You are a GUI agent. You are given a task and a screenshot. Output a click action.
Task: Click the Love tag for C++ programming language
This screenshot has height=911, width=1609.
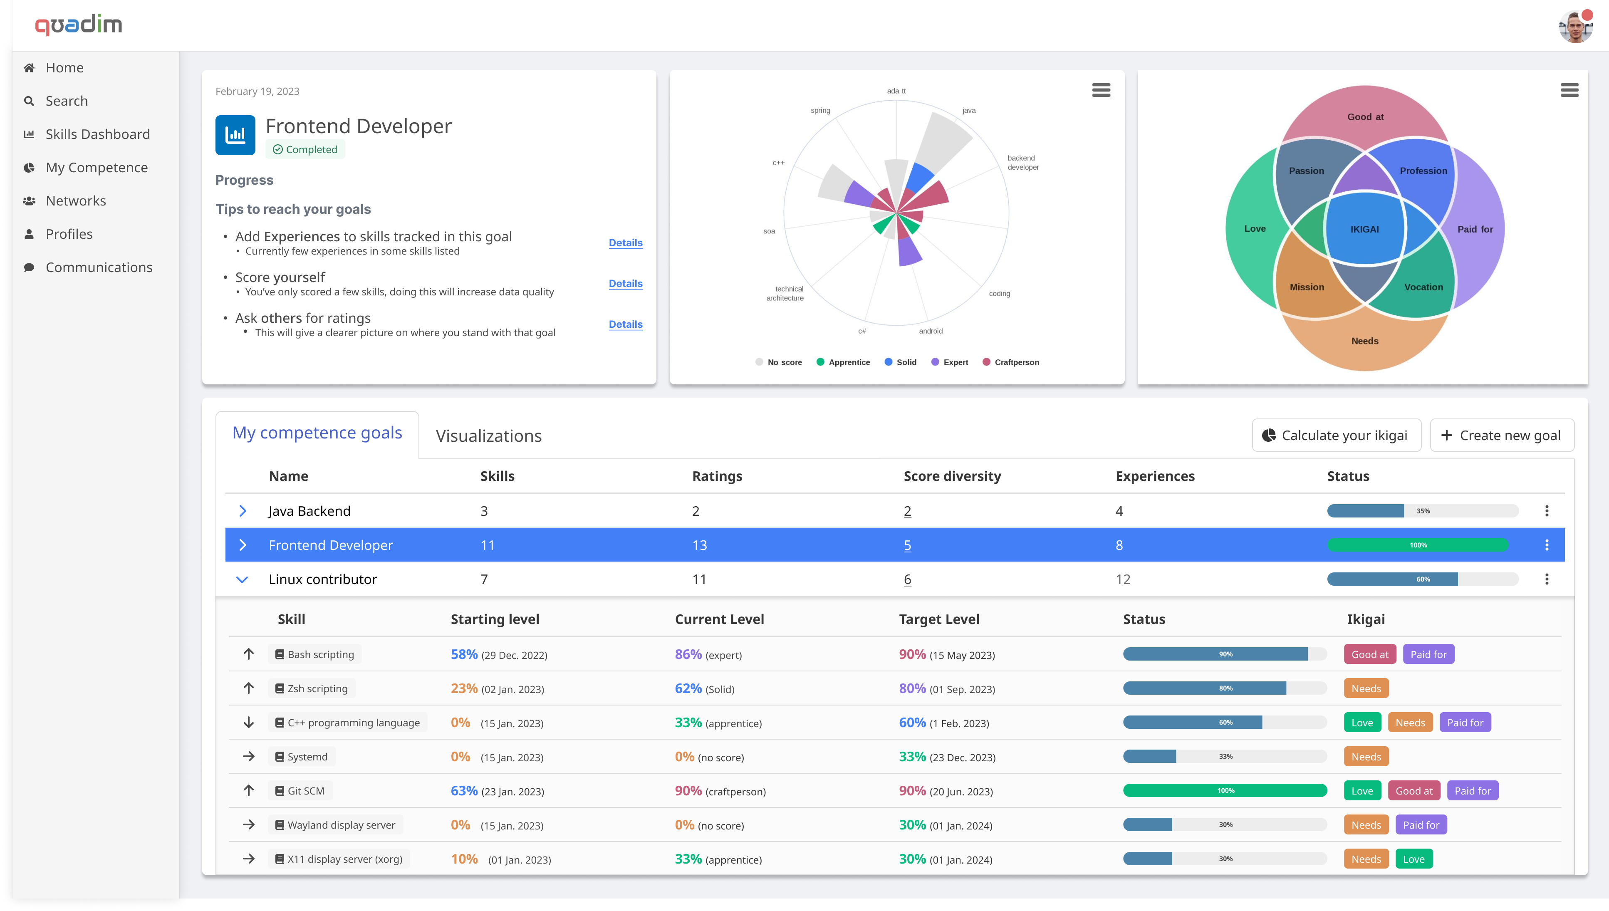pyautogui.click(x=1362, y=723)
